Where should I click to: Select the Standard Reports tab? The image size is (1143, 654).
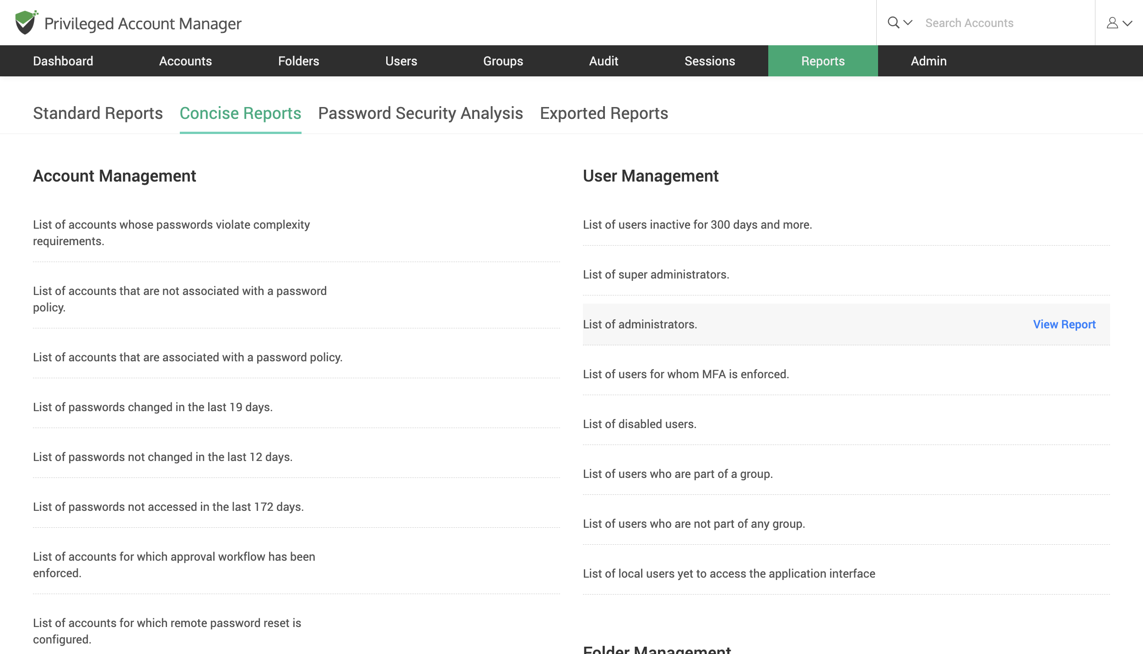[97, 112]
